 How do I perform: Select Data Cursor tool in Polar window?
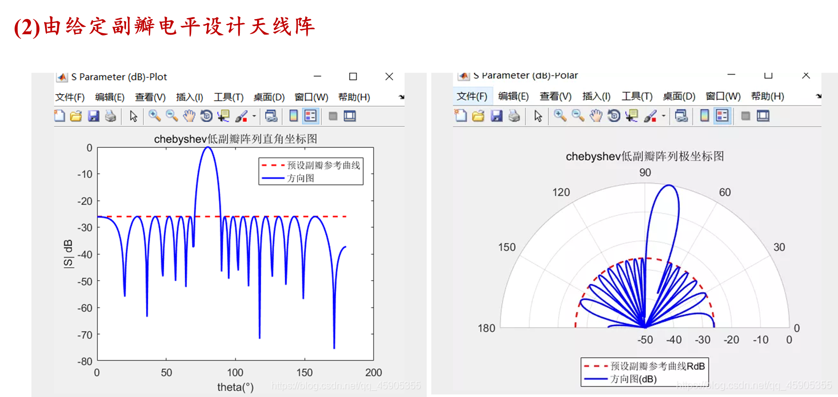coord(631,116)
